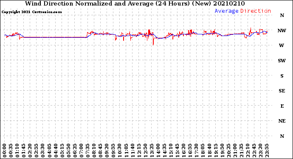
Task: Click the 00:35 time label
Action: [x=11, y=151]
